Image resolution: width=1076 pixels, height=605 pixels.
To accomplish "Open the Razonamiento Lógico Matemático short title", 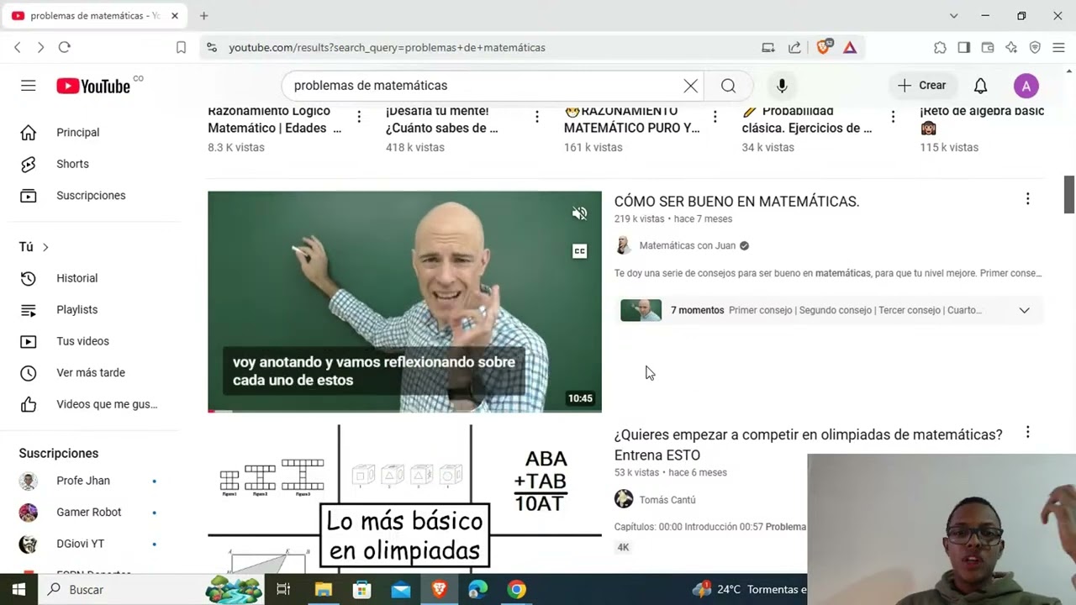I will click(275, 119).
